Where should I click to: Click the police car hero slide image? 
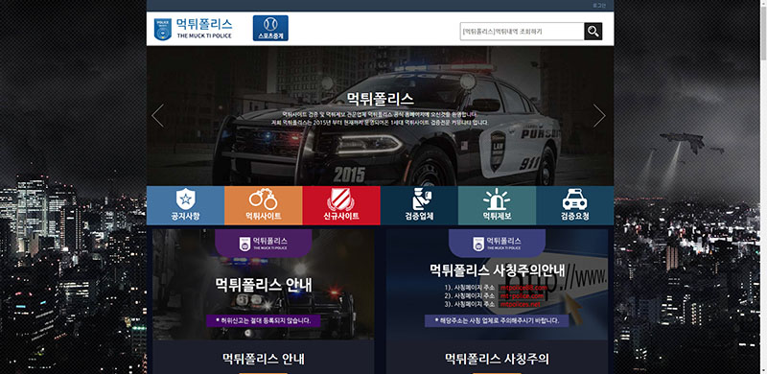[x=380, y=115]
